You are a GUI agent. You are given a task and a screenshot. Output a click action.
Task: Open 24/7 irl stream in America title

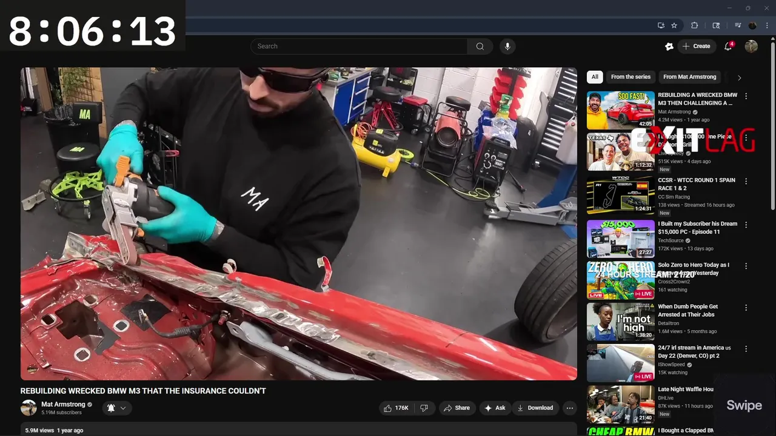pos(695,352)
